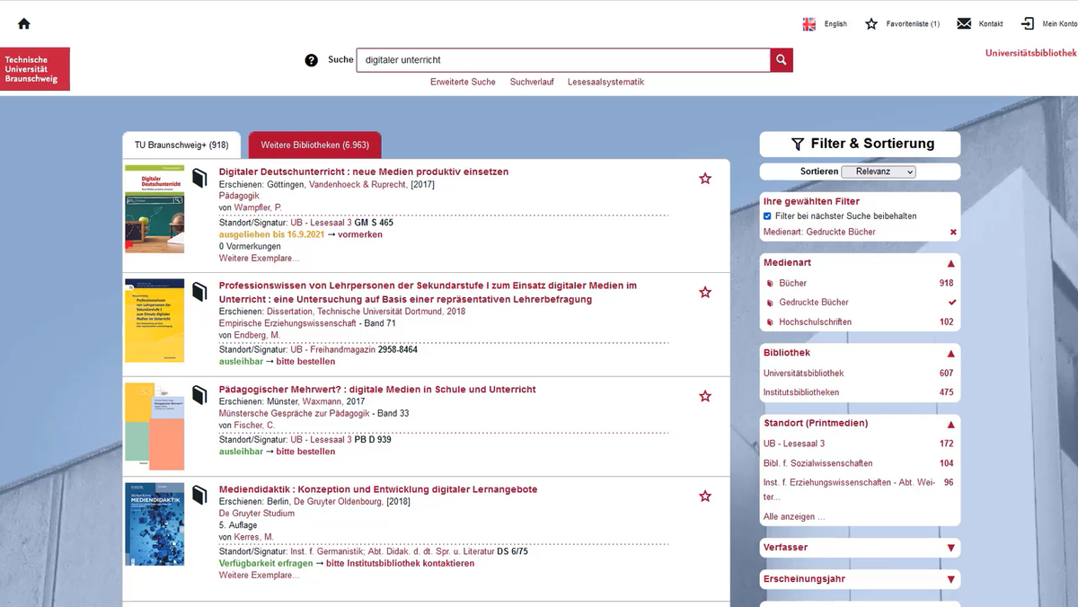Click author link Wampfler, P.

[258, 207]
